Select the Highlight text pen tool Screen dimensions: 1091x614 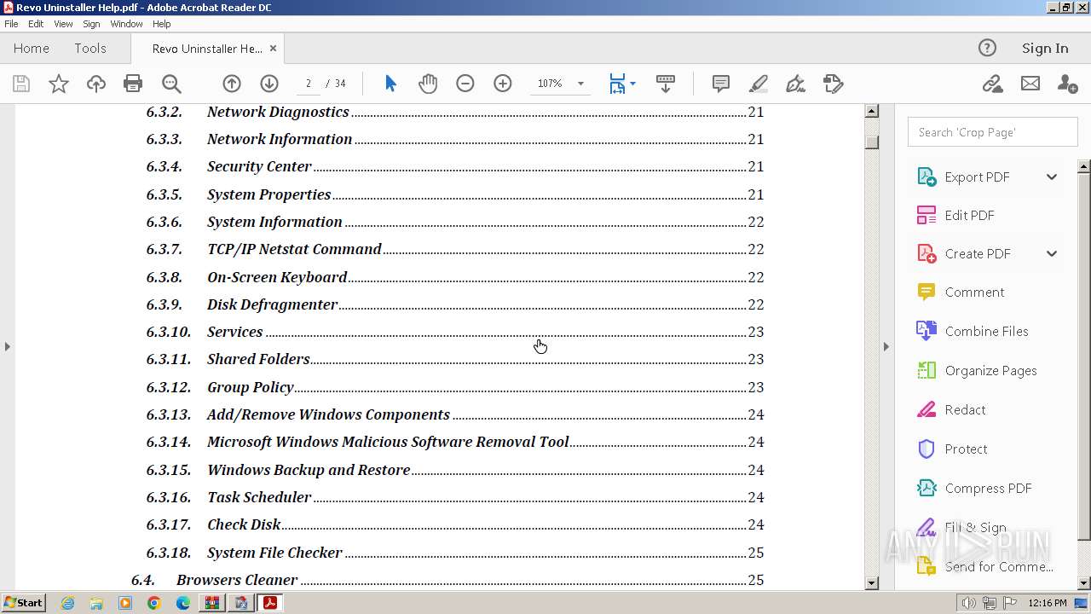(x=759, y=84)
